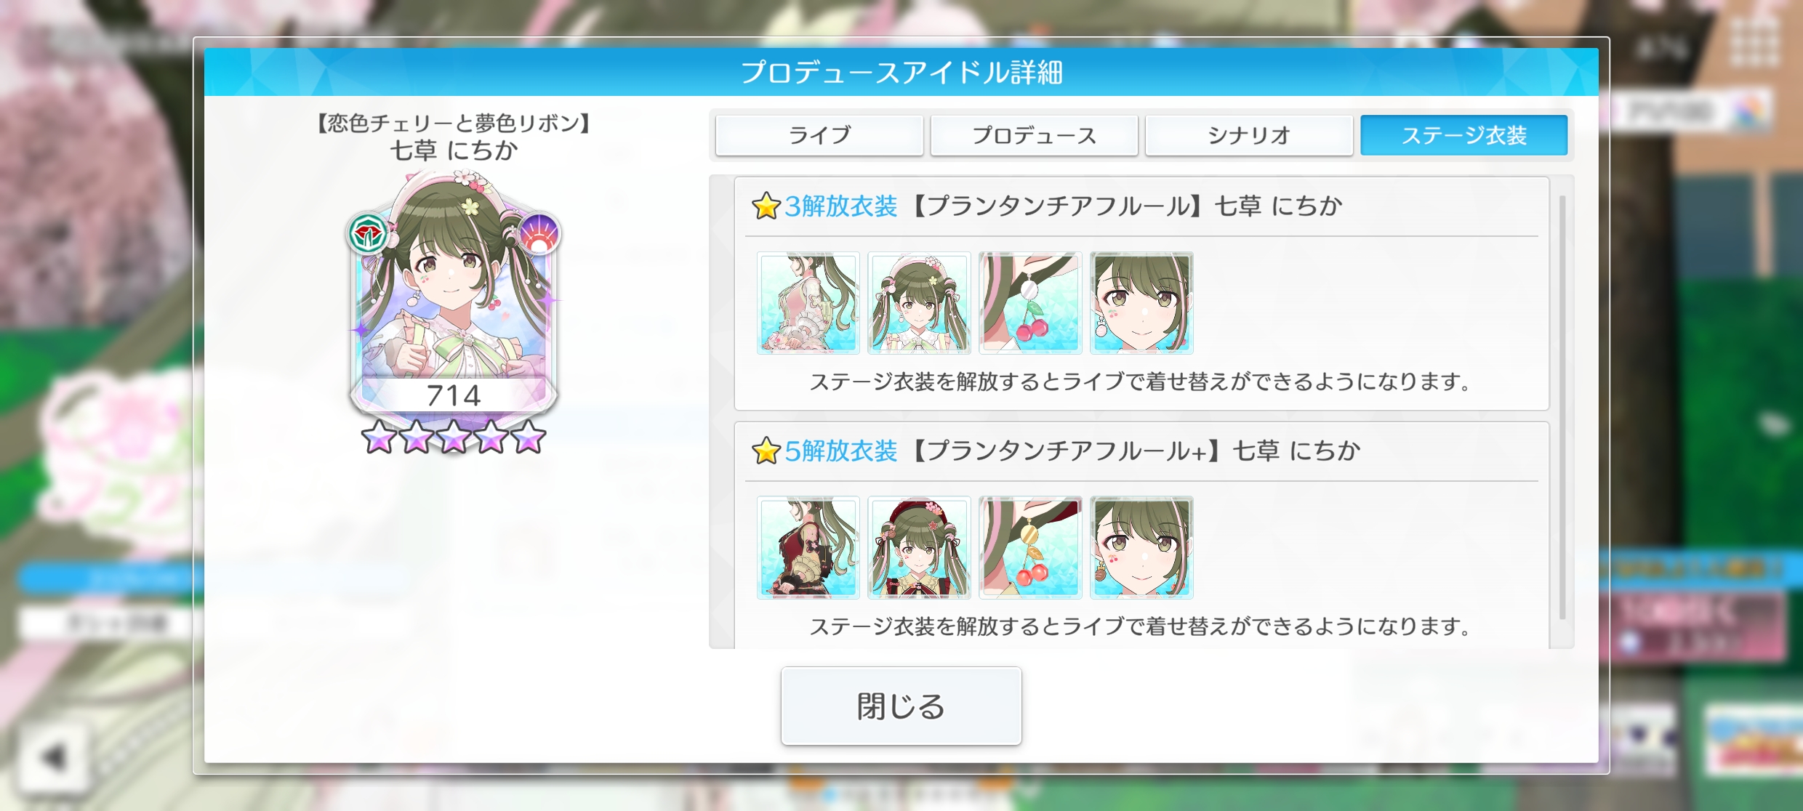Open the pink dress outfit thumbnail
This screenshot has width=1803, height=811.
coord(808,303)
